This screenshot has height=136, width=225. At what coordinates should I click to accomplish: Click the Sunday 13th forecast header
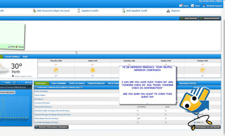coord(166,61)
